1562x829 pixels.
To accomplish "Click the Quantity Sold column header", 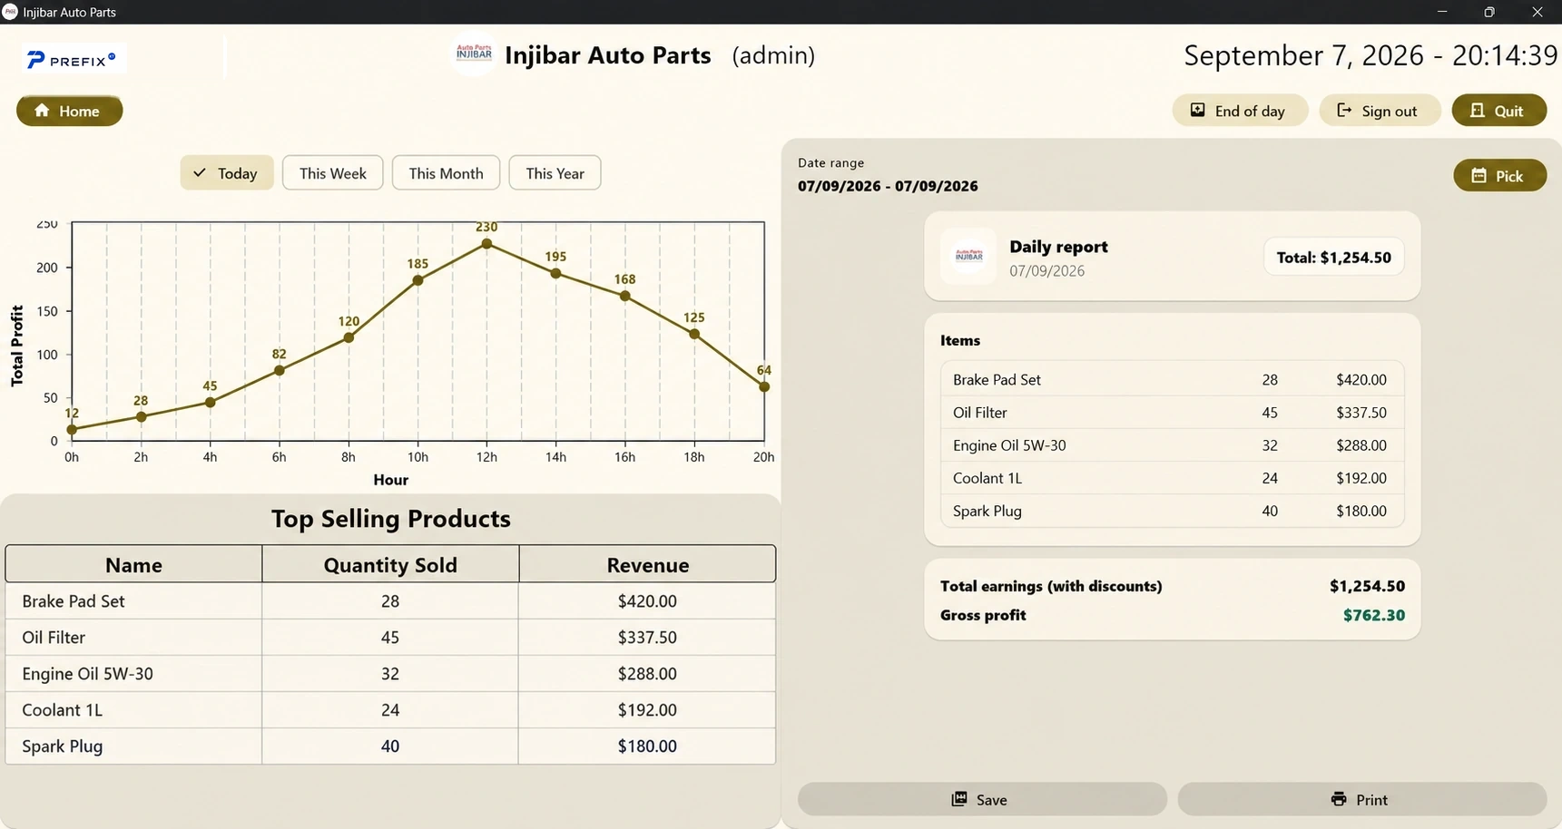I will click(390, 564).
